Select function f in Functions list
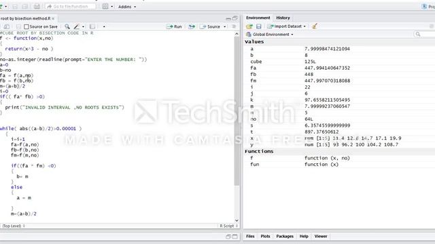This screenshot has height=244, width=435. (339, 158)
